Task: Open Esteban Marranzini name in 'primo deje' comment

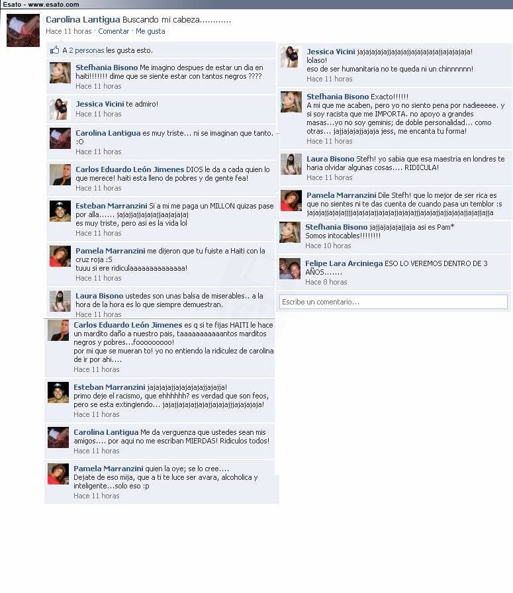Action: tap(109, 387)
